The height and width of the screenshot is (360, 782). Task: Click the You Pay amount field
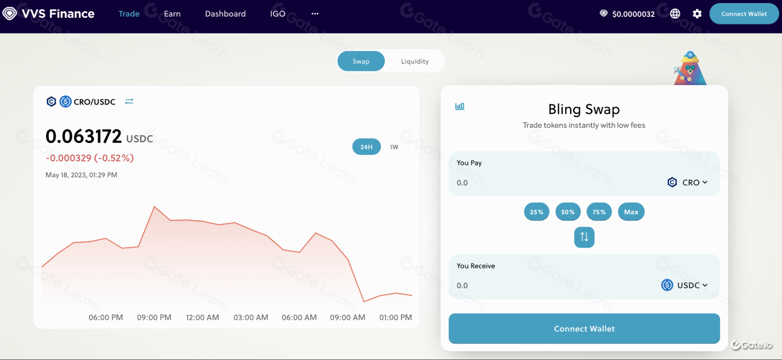(x=548, y=183)
